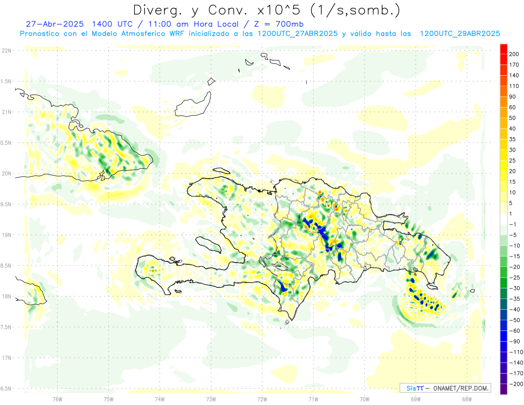This screenshot has height=405, width=524.
Task: Click the 0.5N latitude label
Action: 6,143
